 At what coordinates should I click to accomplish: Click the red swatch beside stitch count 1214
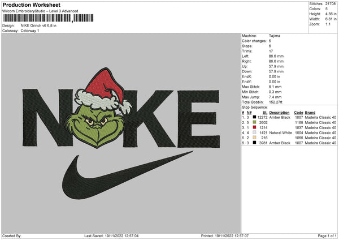[254, 127]
